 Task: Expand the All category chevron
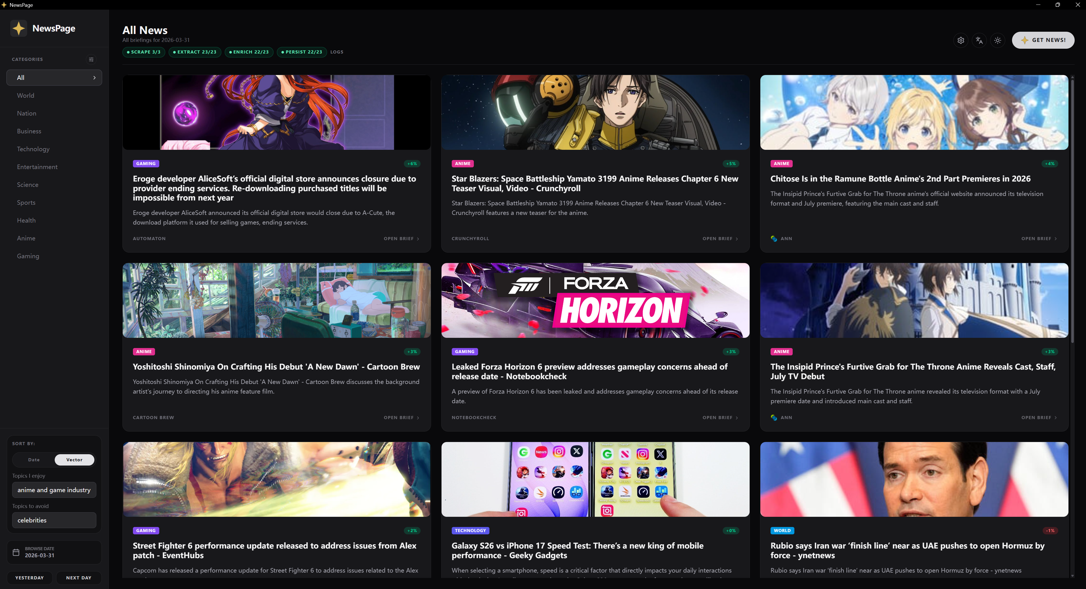click(x=94, y=78)
